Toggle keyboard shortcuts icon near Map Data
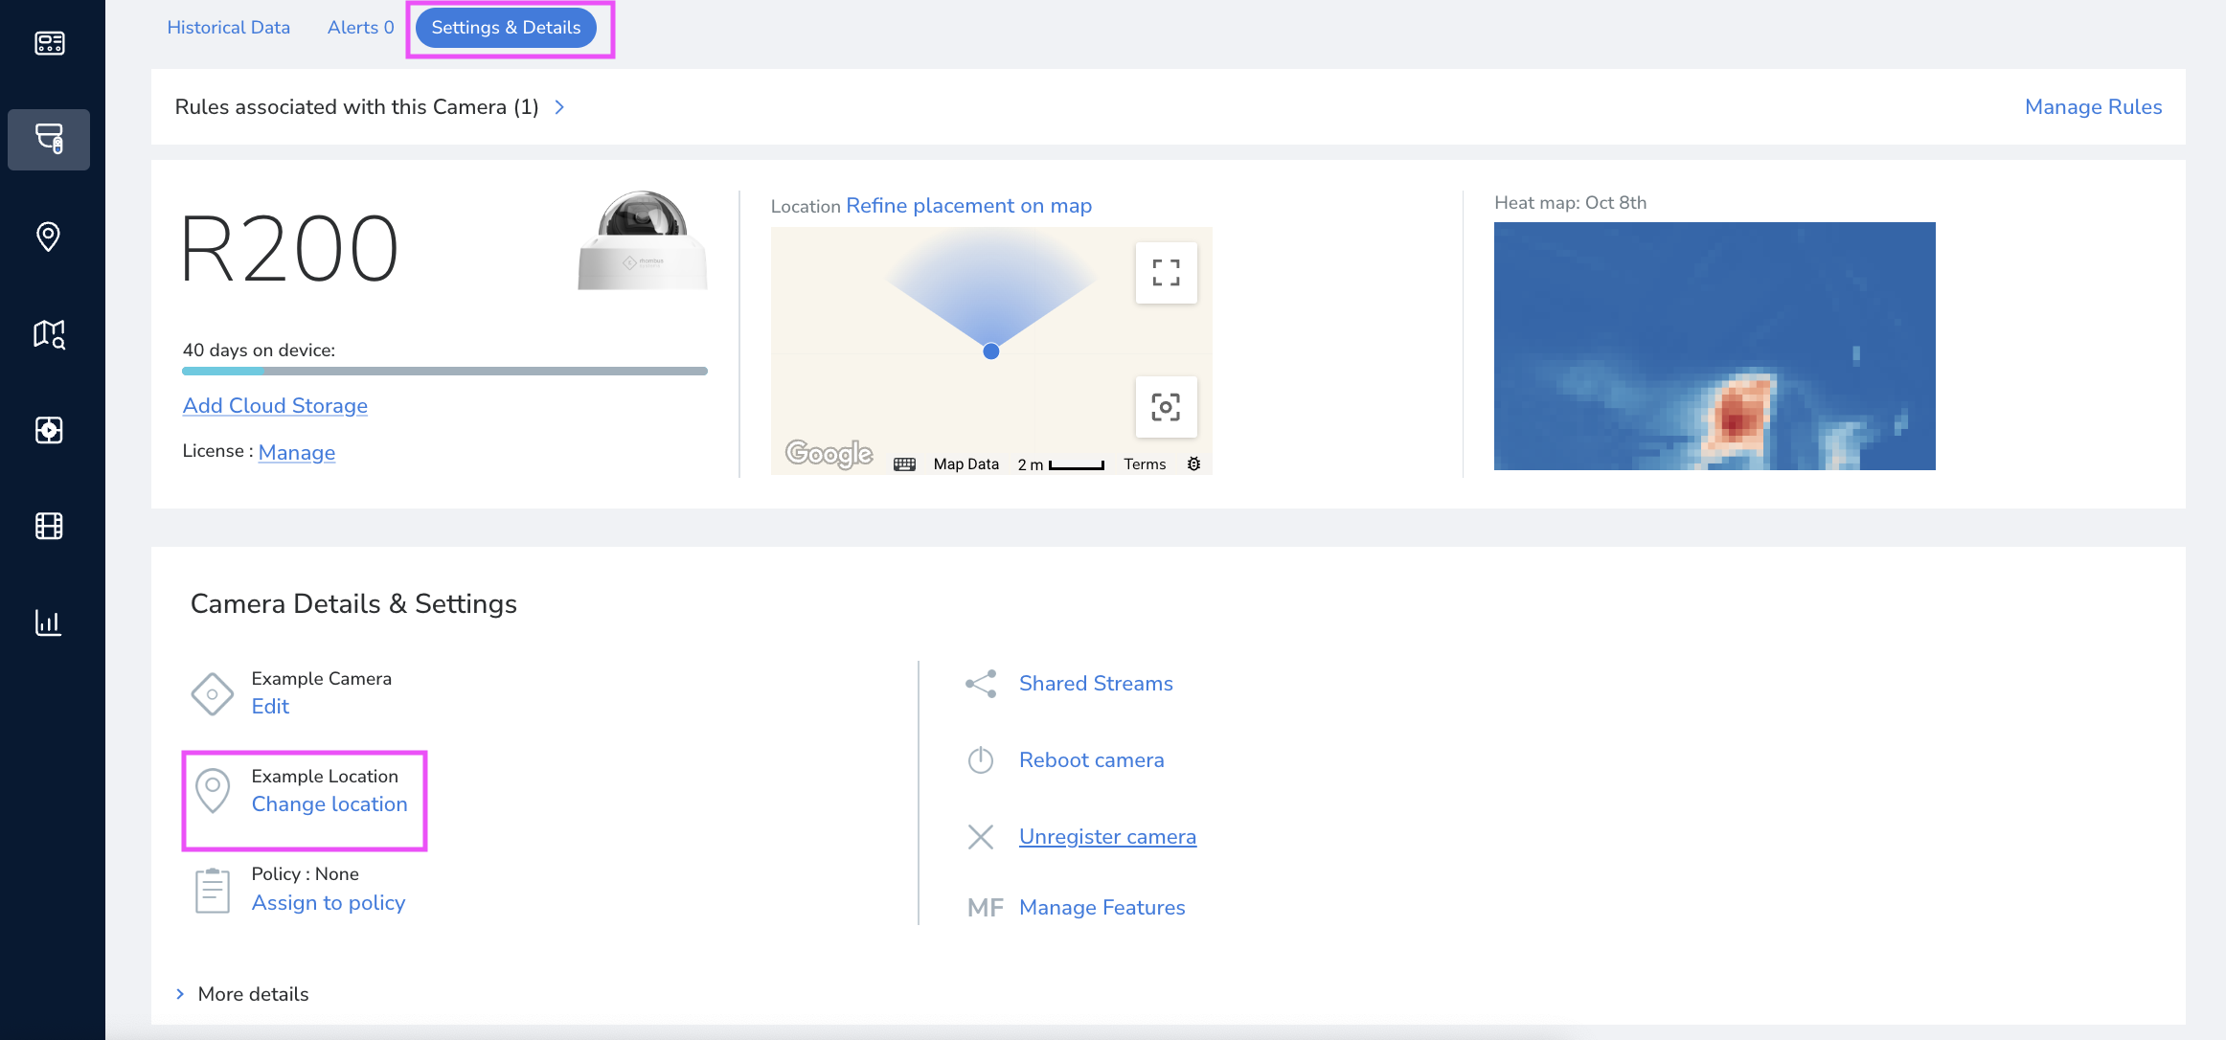The height and width of the screenshot is (1040, 2226). [x=904, y=463]
